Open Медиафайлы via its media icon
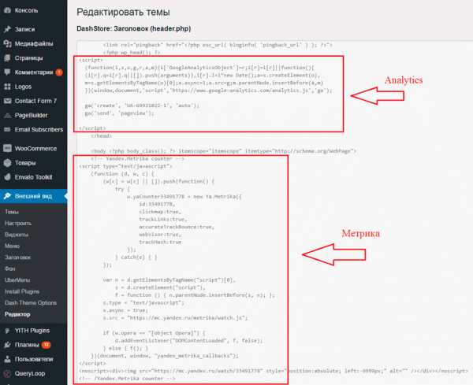 (7, 43)
